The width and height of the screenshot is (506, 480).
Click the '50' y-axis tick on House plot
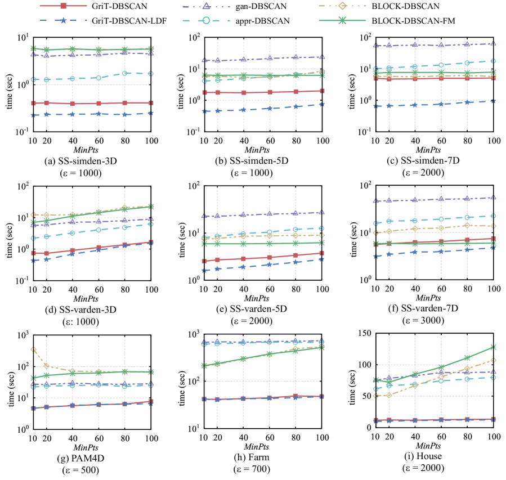[367, 396]
